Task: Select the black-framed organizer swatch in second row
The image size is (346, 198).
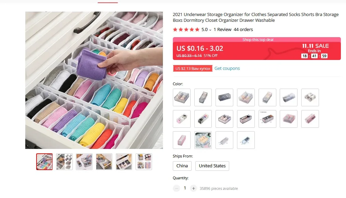Action: coord(246,119)
